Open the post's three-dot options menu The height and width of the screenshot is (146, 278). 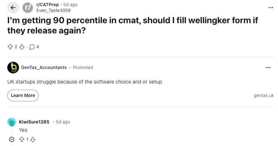(270, 7)
